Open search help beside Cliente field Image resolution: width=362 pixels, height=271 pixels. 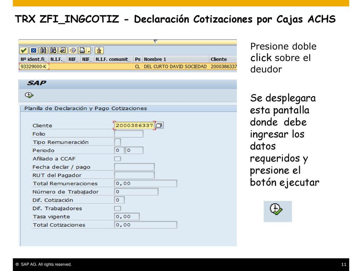pyautogui.click(x=159, y=125)
